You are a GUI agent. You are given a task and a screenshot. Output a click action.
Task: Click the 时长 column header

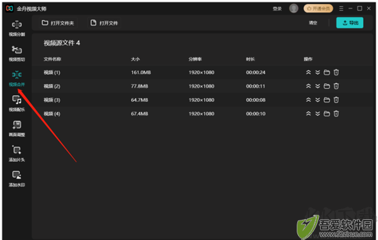click(x=250, y=59)
